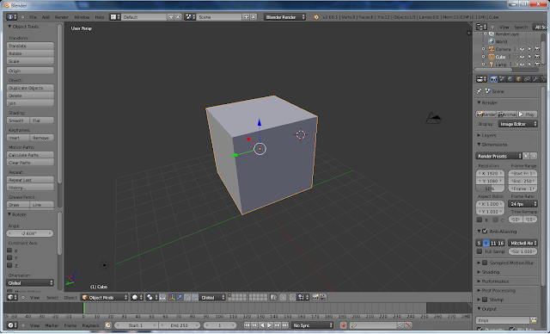Click the add screen layout plus icon
This screenshot has height=334, width=550.
point(170,17)
